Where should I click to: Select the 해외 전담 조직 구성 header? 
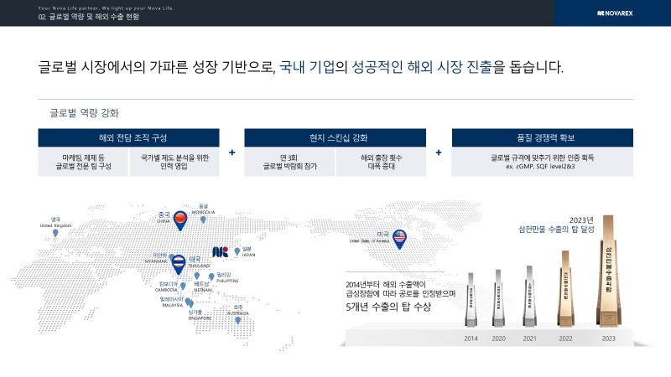pyautogui.click(x=128, y=137)
